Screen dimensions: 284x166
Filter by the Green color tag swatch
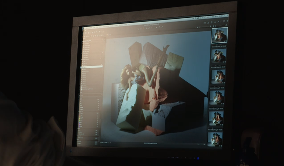[79, 121]
